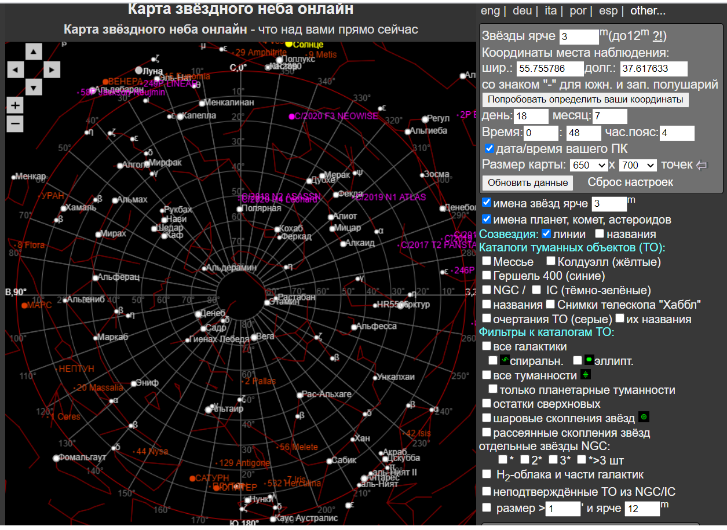Screen dimensions: 727x530
Task: Pan the sky map left
Action: 16,70
